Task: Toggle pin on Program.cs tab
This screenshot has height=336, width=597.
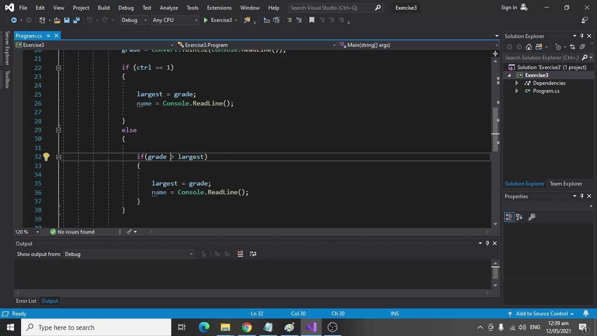Action: 48,36
